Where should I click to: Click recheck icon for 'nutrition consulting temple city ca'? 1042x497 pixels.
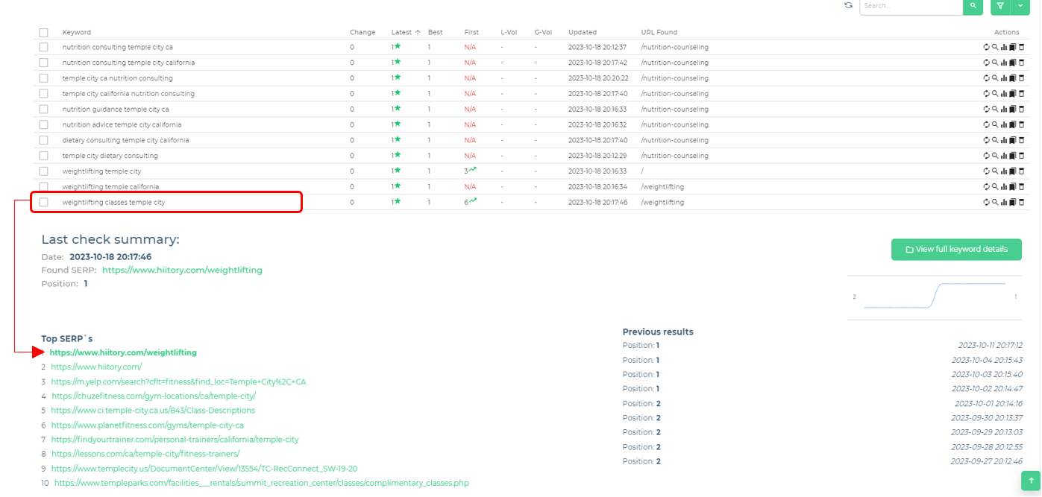point(986,47)
